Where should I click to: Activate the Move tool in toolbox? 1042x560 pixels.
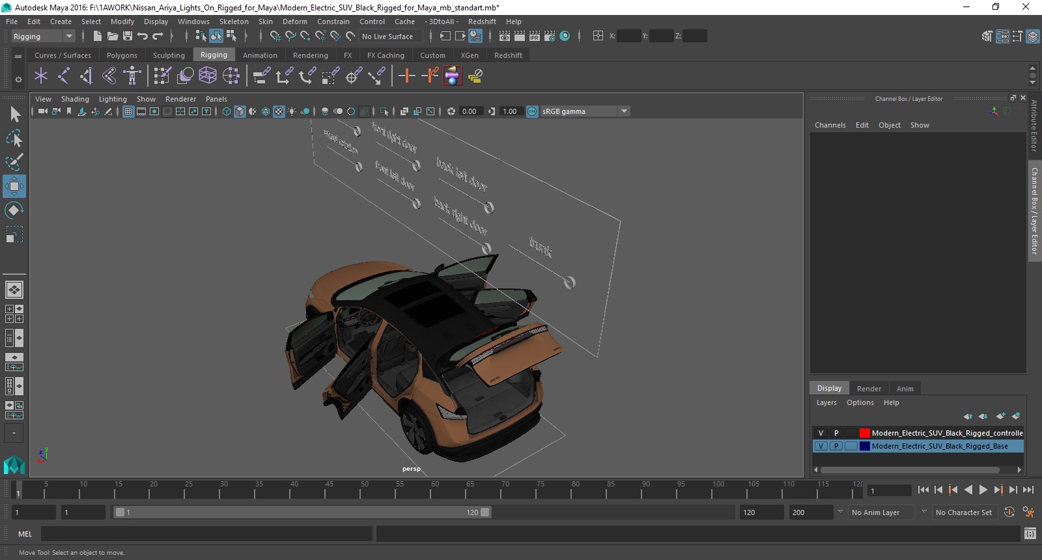click(14, 186)
